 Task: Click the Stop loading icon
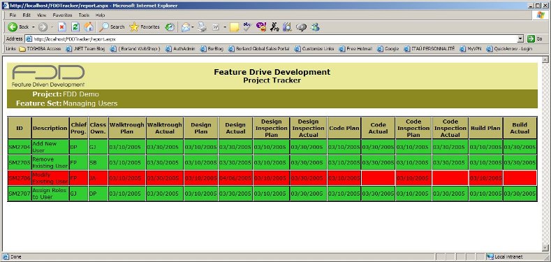pos(62,27)
